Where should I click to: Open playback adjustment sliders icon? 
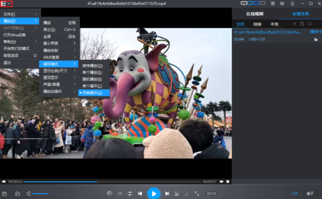[130, 194]
